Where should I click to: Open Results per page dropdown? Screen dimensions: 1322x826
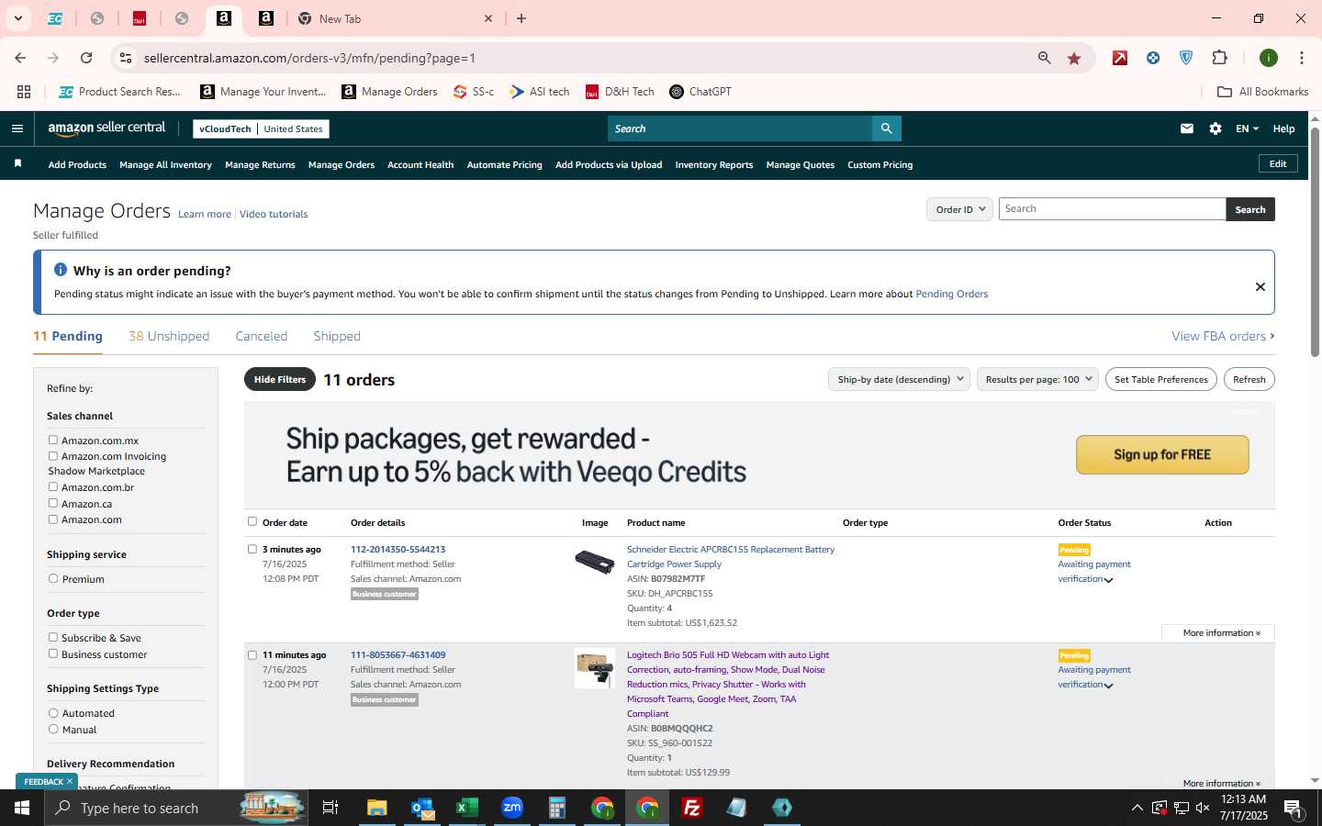[x=1037, y=379]
